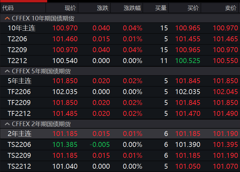Open the TS2212 contract
240x172 pixels.
point(19,166)
